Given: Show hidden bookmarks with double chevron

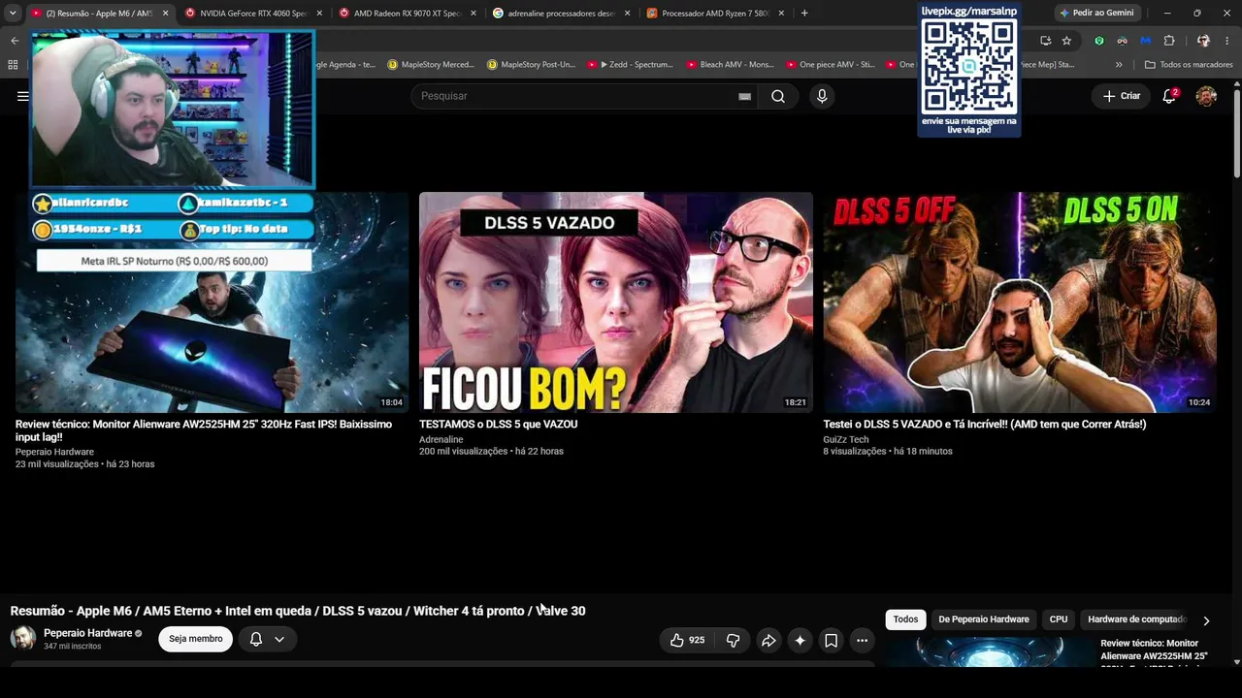Looking at the screenshot, I should tap(1119, 65).
